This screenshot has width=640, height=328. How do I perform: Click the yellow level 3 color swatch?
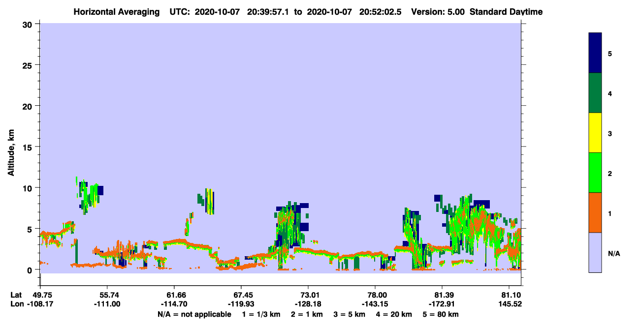click(595, 133)
